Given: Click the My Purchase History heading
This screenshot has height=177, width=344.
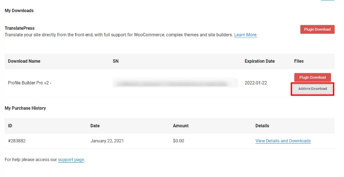Looking at the screenshot, I should pyautogui.click(x=25, y=108).
